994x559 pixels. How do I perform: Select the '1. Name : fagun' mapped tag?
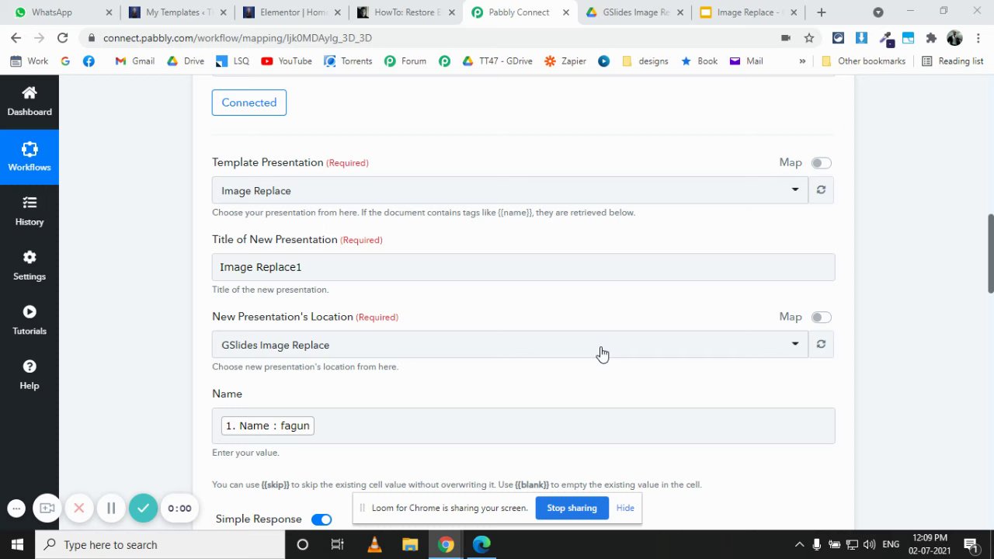tap(268, 425)
